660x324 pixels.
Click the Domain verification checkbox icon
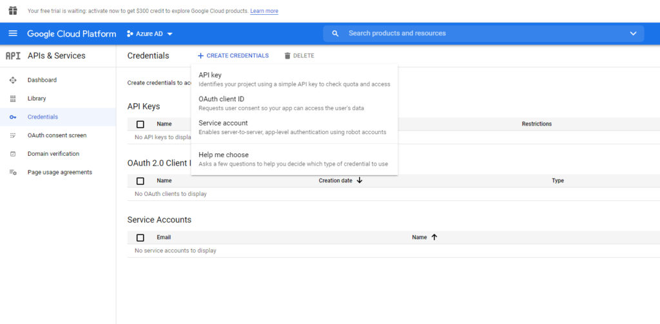coord(13,154)
